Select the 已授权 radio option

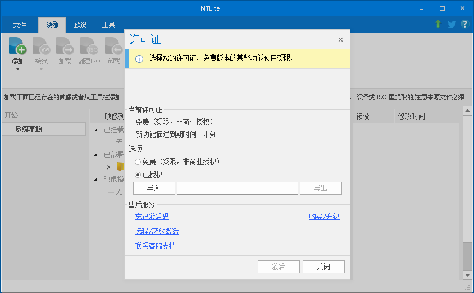pyautogui.click(x=138, y=175)
